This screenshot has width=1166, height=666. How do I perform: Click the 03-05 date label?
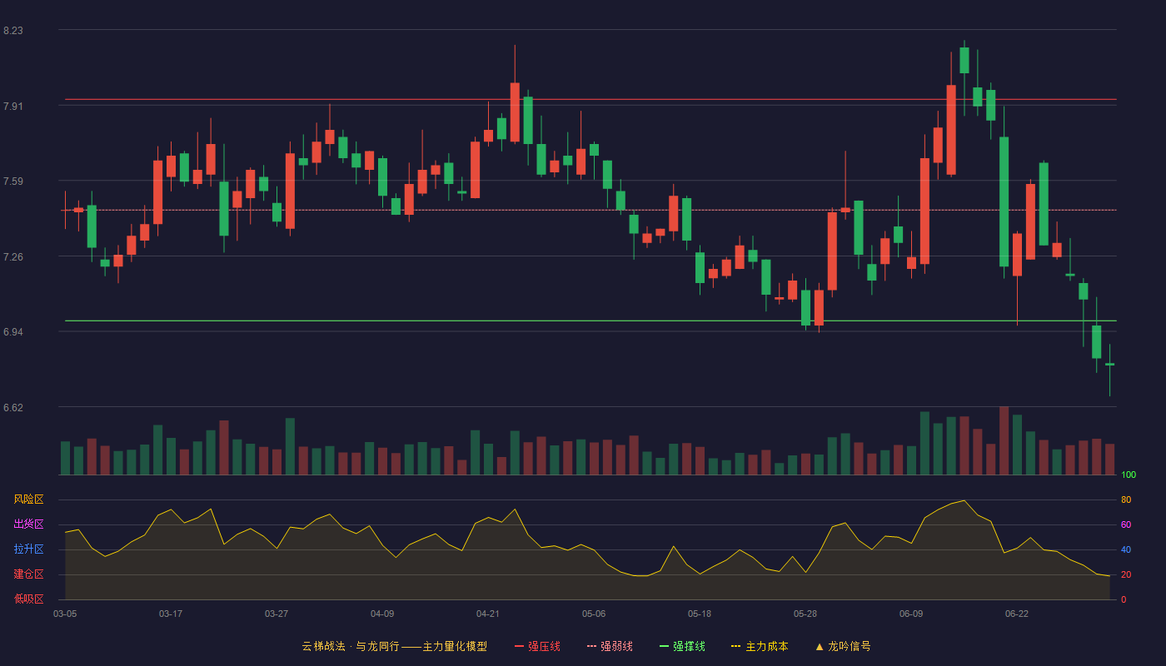[65, 614]
